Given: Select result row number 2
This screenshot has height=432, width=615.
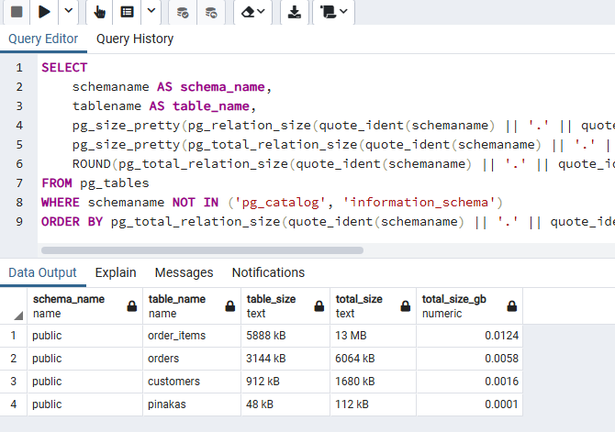Looking at the screenshot, I should 14,359.
